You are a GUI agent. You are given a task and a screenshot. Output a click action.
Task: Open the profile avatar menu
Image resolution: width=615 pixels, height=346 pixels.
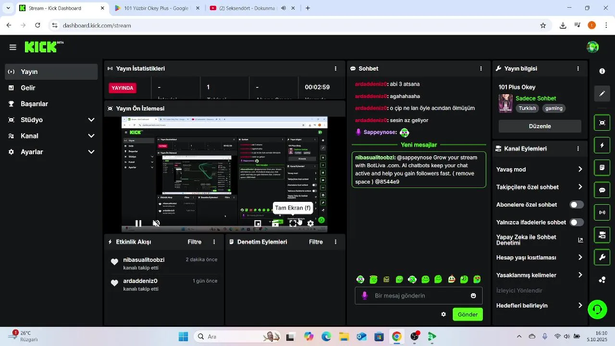(x=592, y=47)
